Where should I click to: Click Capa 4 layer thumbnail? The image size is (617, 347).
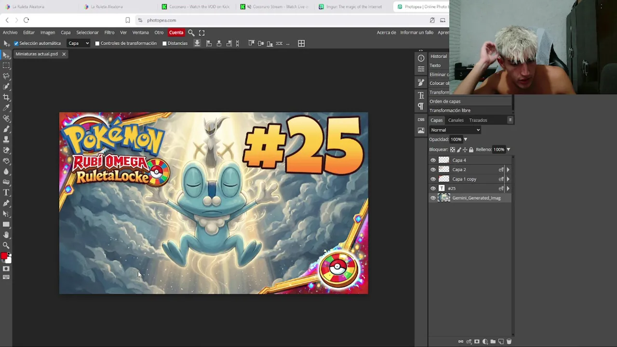pos(443,160)
